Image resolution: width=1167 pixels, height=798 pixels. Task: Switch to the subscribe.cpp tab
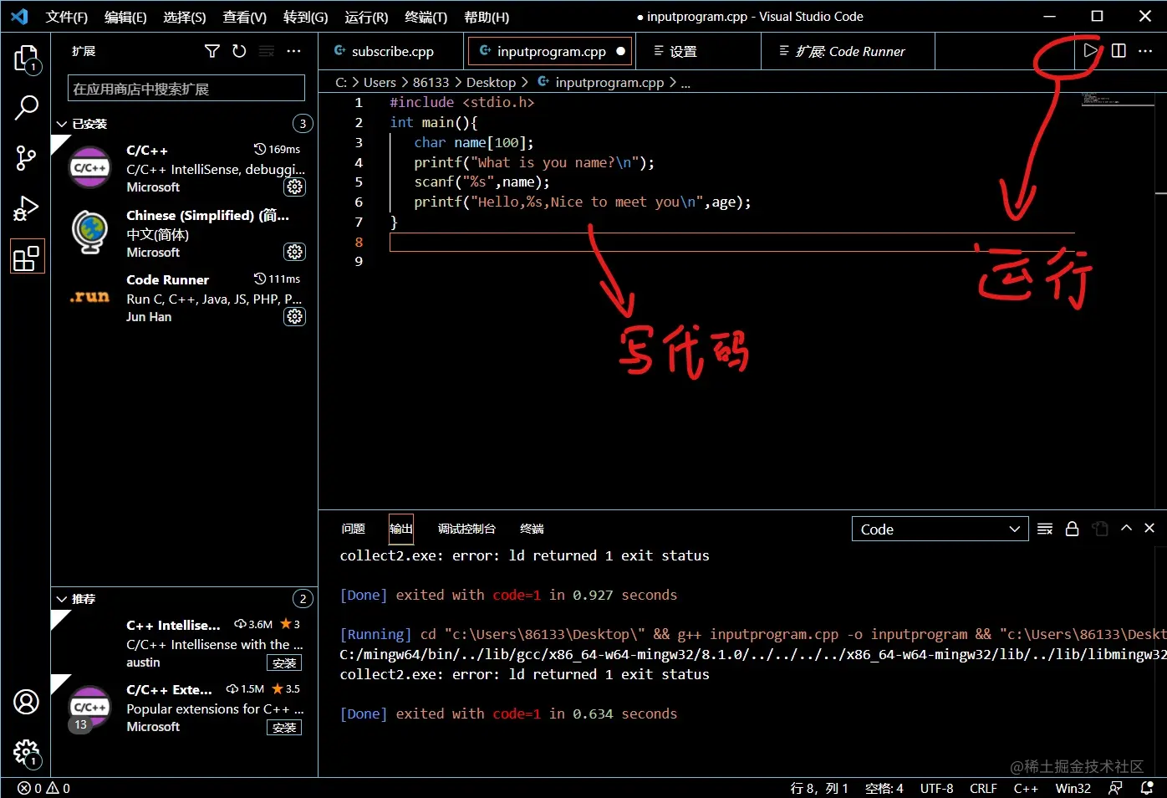click(x=391, y=51)
